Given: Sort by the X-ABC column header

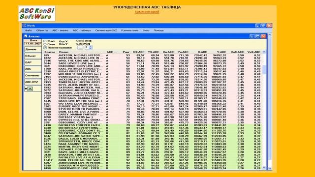Looking at the screenshot, I should tap(202, 52).
